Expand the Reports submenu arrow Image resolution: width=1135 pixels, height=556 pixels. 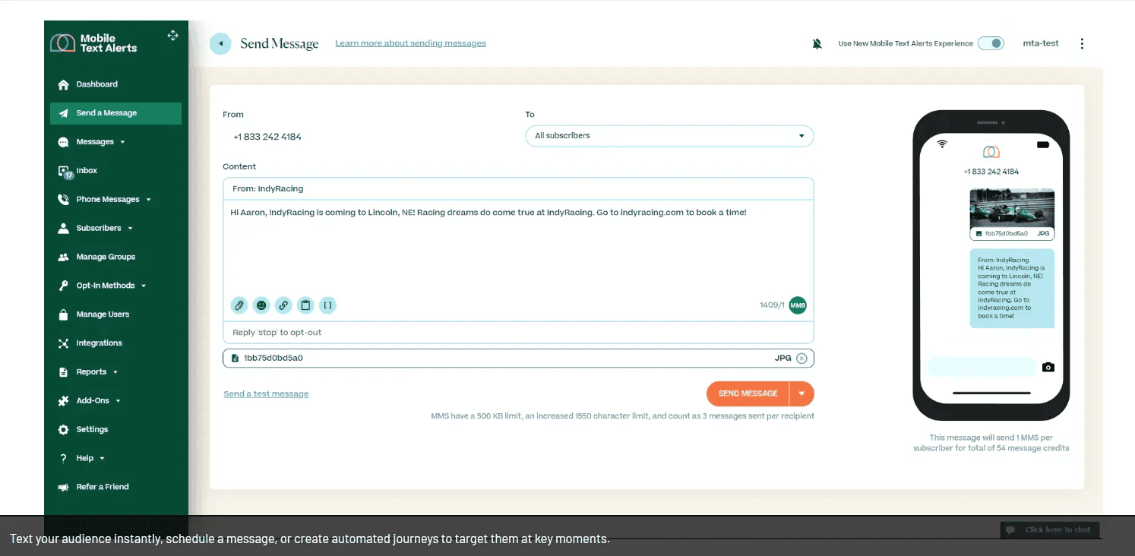point(115,372)
